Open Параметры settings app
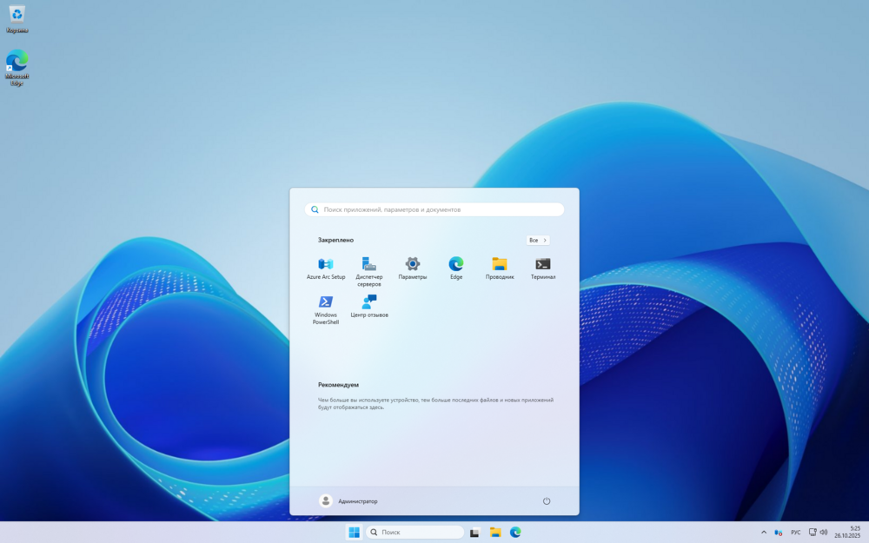Image resolution: width=869 pixels, height=543 pixels. click(x=413, y=264)
